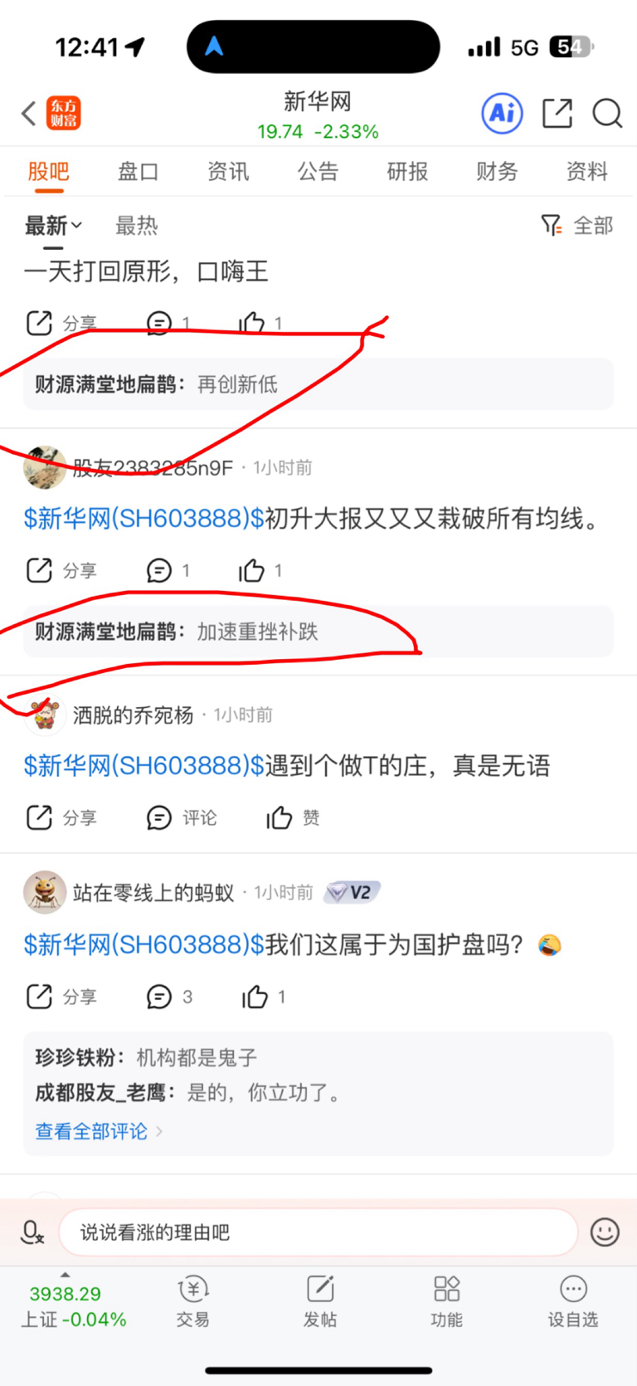The height and width of the screenshot is (1386, 637).
Task: Open 功能 functions icon
Action: click(x=446, y=1301)
